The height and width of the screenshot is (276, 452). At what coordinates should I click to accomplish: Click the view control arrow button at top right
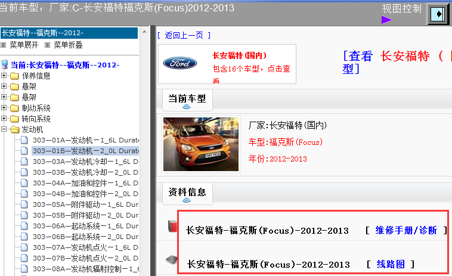(x=438, y=14)
